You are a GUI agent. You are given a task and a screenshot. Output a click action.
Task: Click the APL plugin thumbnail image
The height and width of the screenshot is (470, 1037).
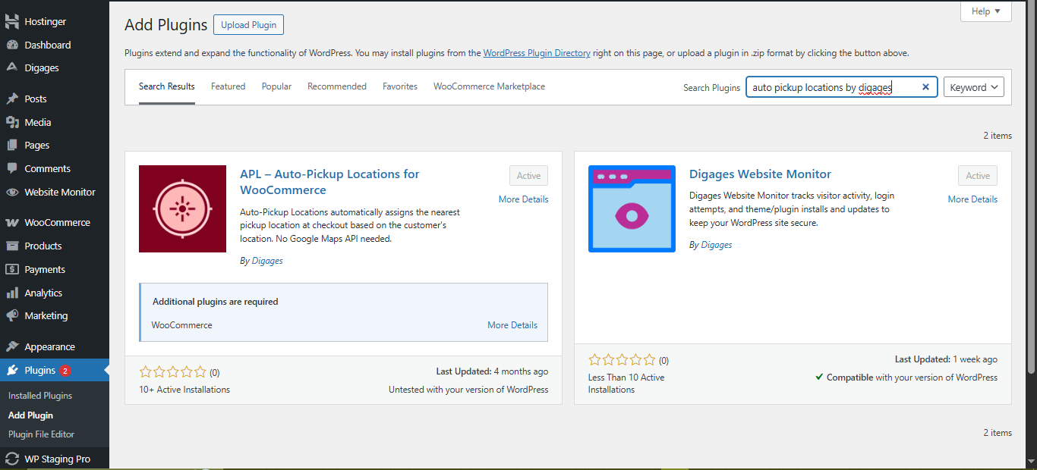coord(182,208)
